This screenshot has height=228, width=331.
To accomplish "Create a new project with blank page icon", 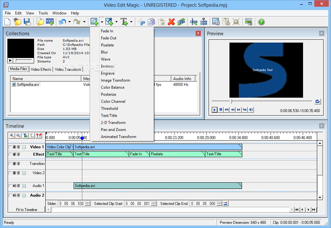I will (x=7, y=22).
